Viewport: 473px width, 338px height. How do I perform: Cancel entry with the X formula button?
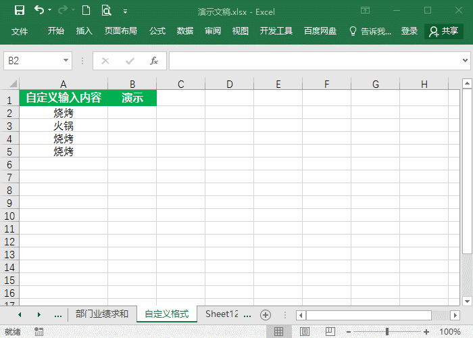click(105, 61)
